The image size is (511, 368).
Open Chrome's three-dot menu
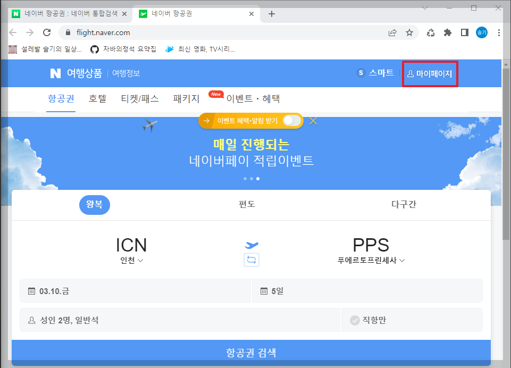(x=499, y=32)
